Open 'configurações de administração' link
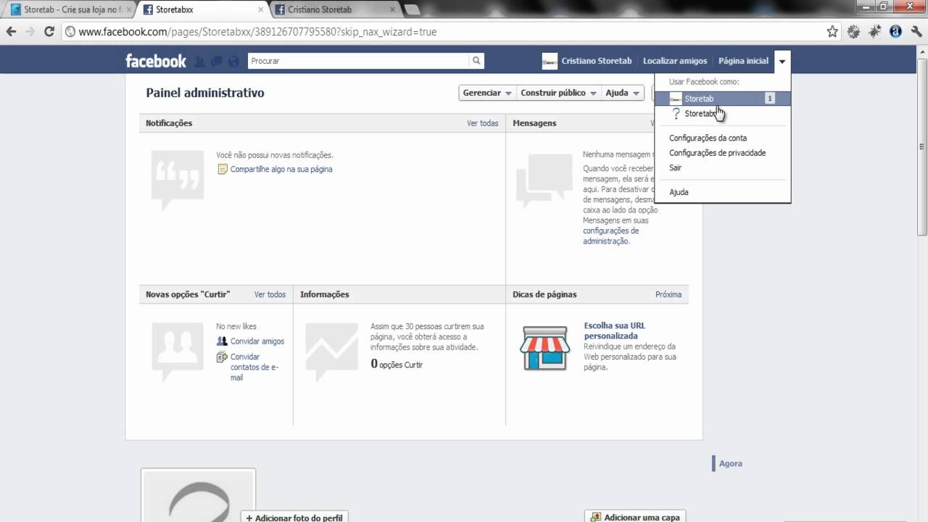 point(610,236)
